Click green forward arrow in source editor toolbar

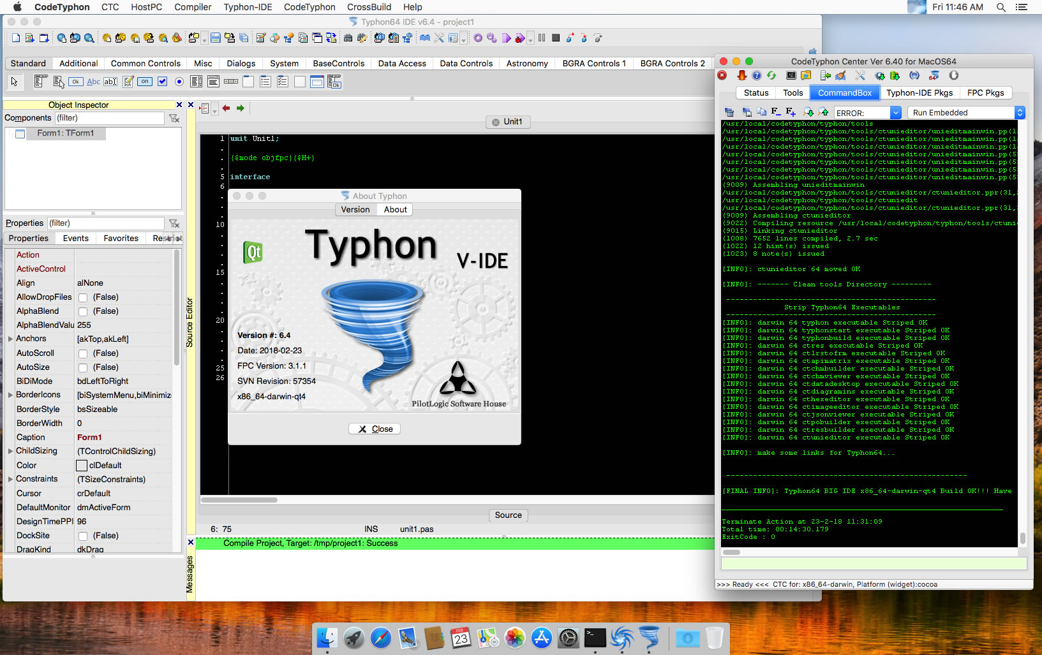pyautogui.click(x=241, y=108)
